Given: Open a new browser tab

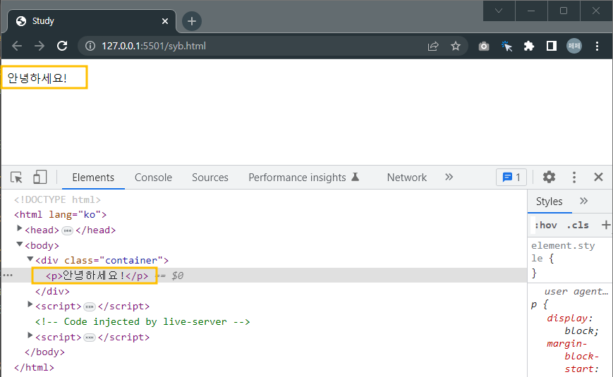Looking at the screenshot, I should [x=192, y=21].
